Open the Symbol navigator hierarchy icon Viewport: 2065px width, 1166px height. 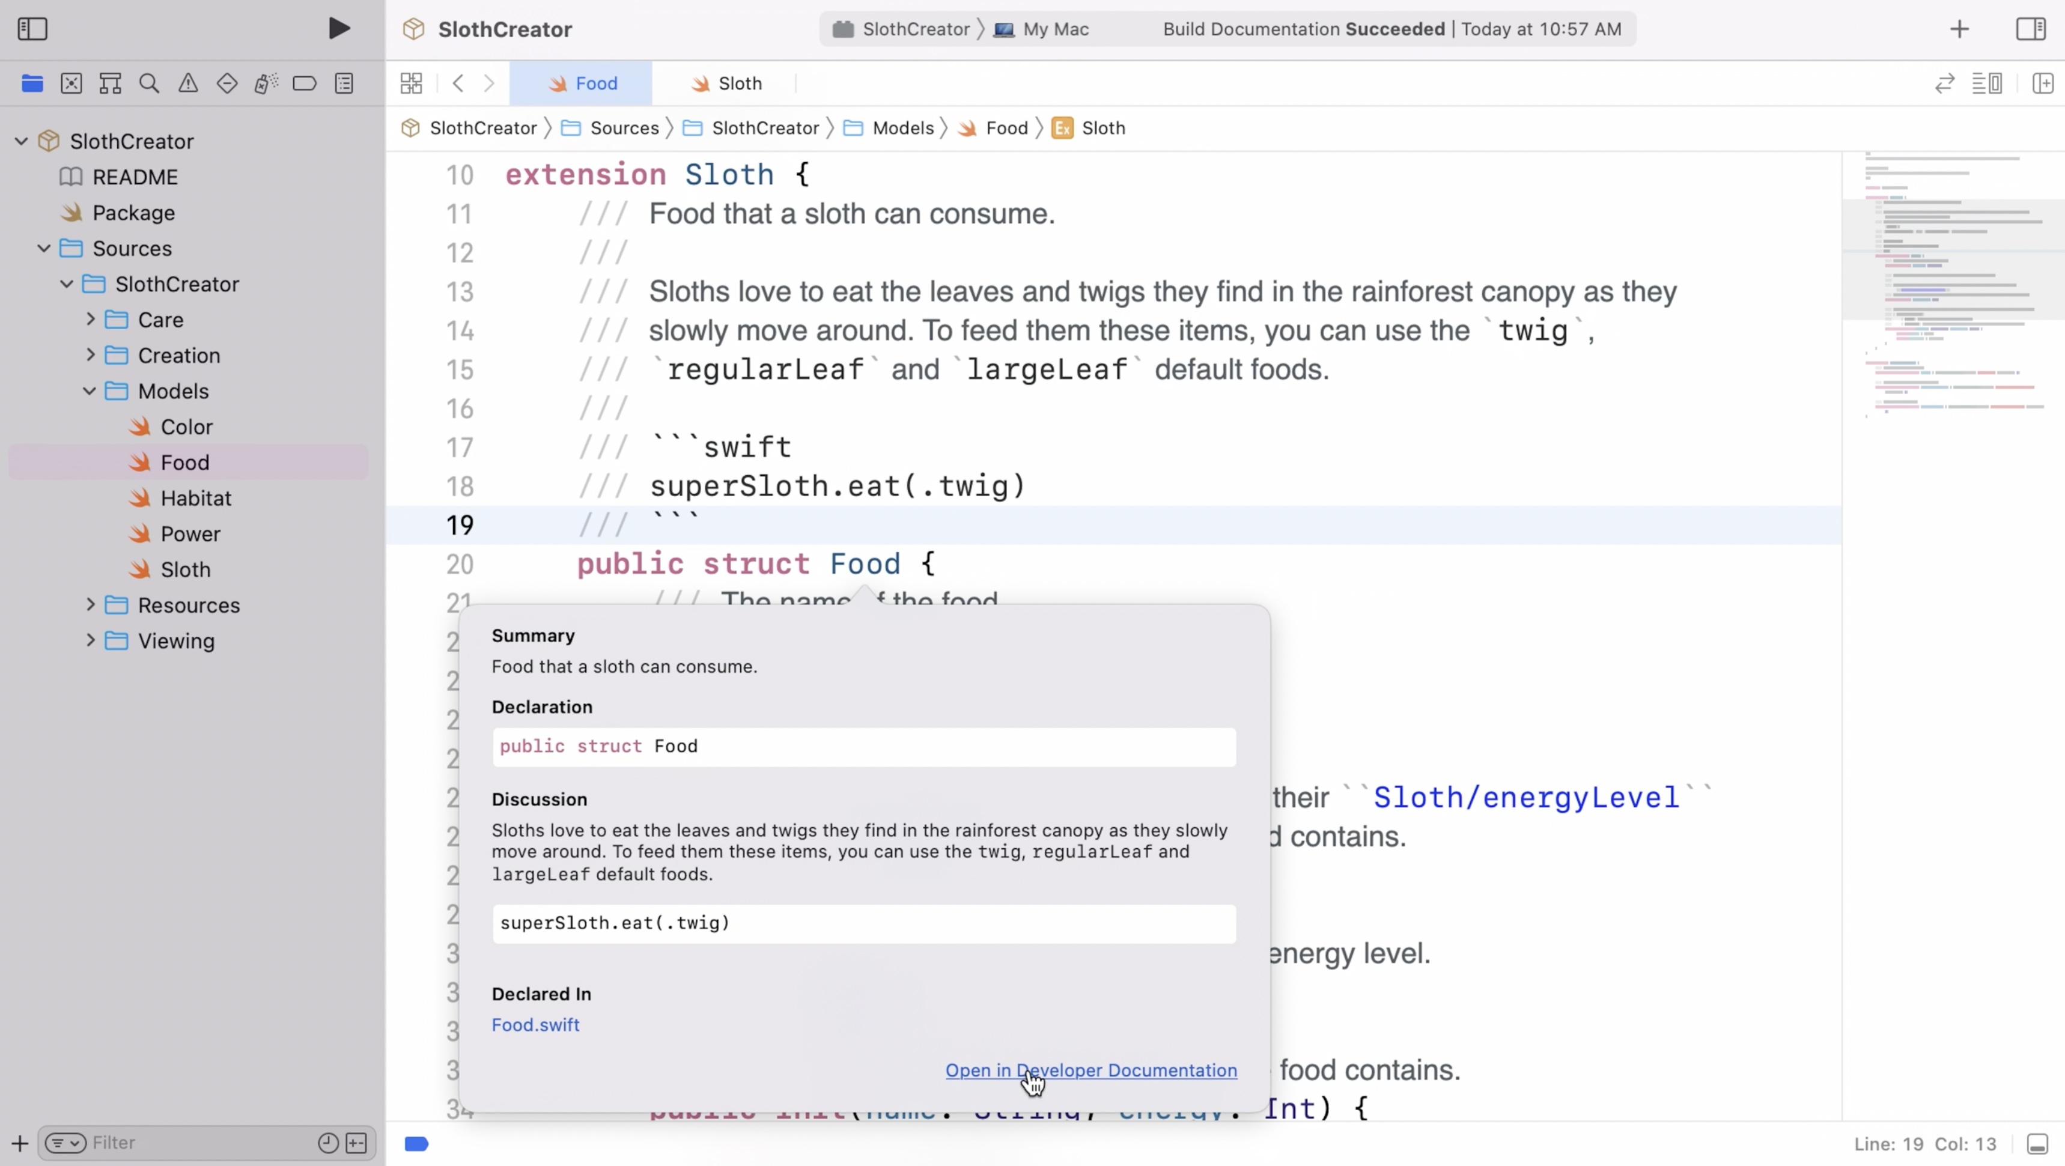110,82
